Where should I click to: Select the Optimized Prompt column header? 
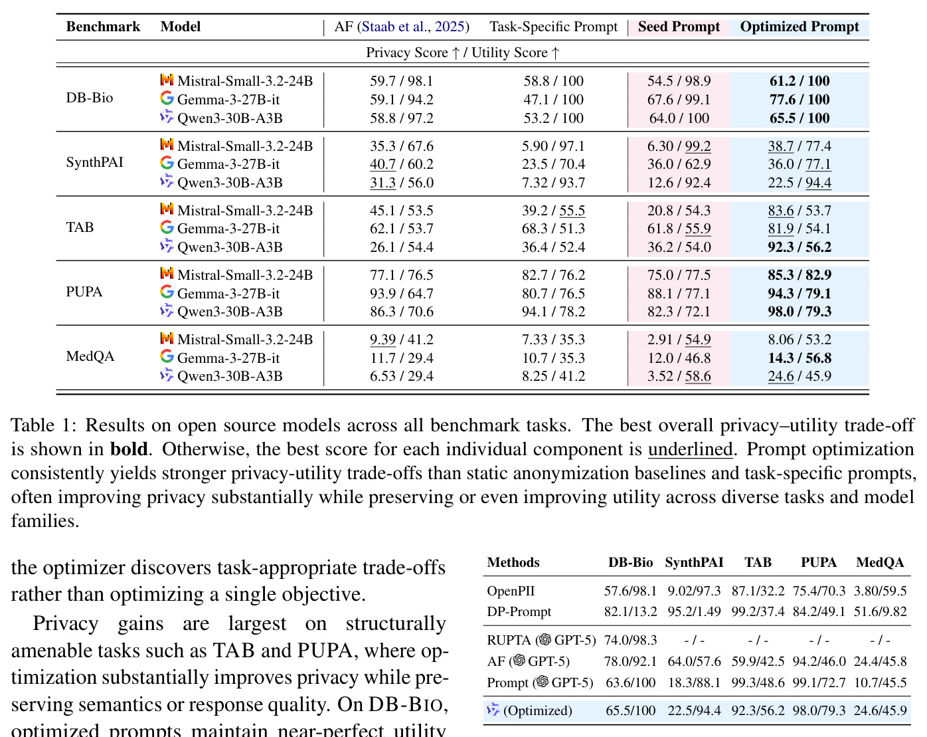coord(800,27)
